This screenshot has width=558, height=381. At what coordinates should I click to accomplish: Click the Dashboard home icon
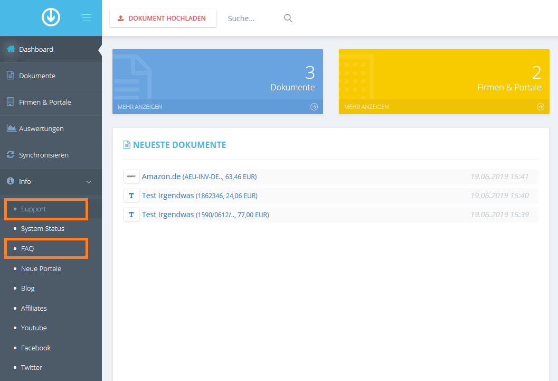click(11, 49)
